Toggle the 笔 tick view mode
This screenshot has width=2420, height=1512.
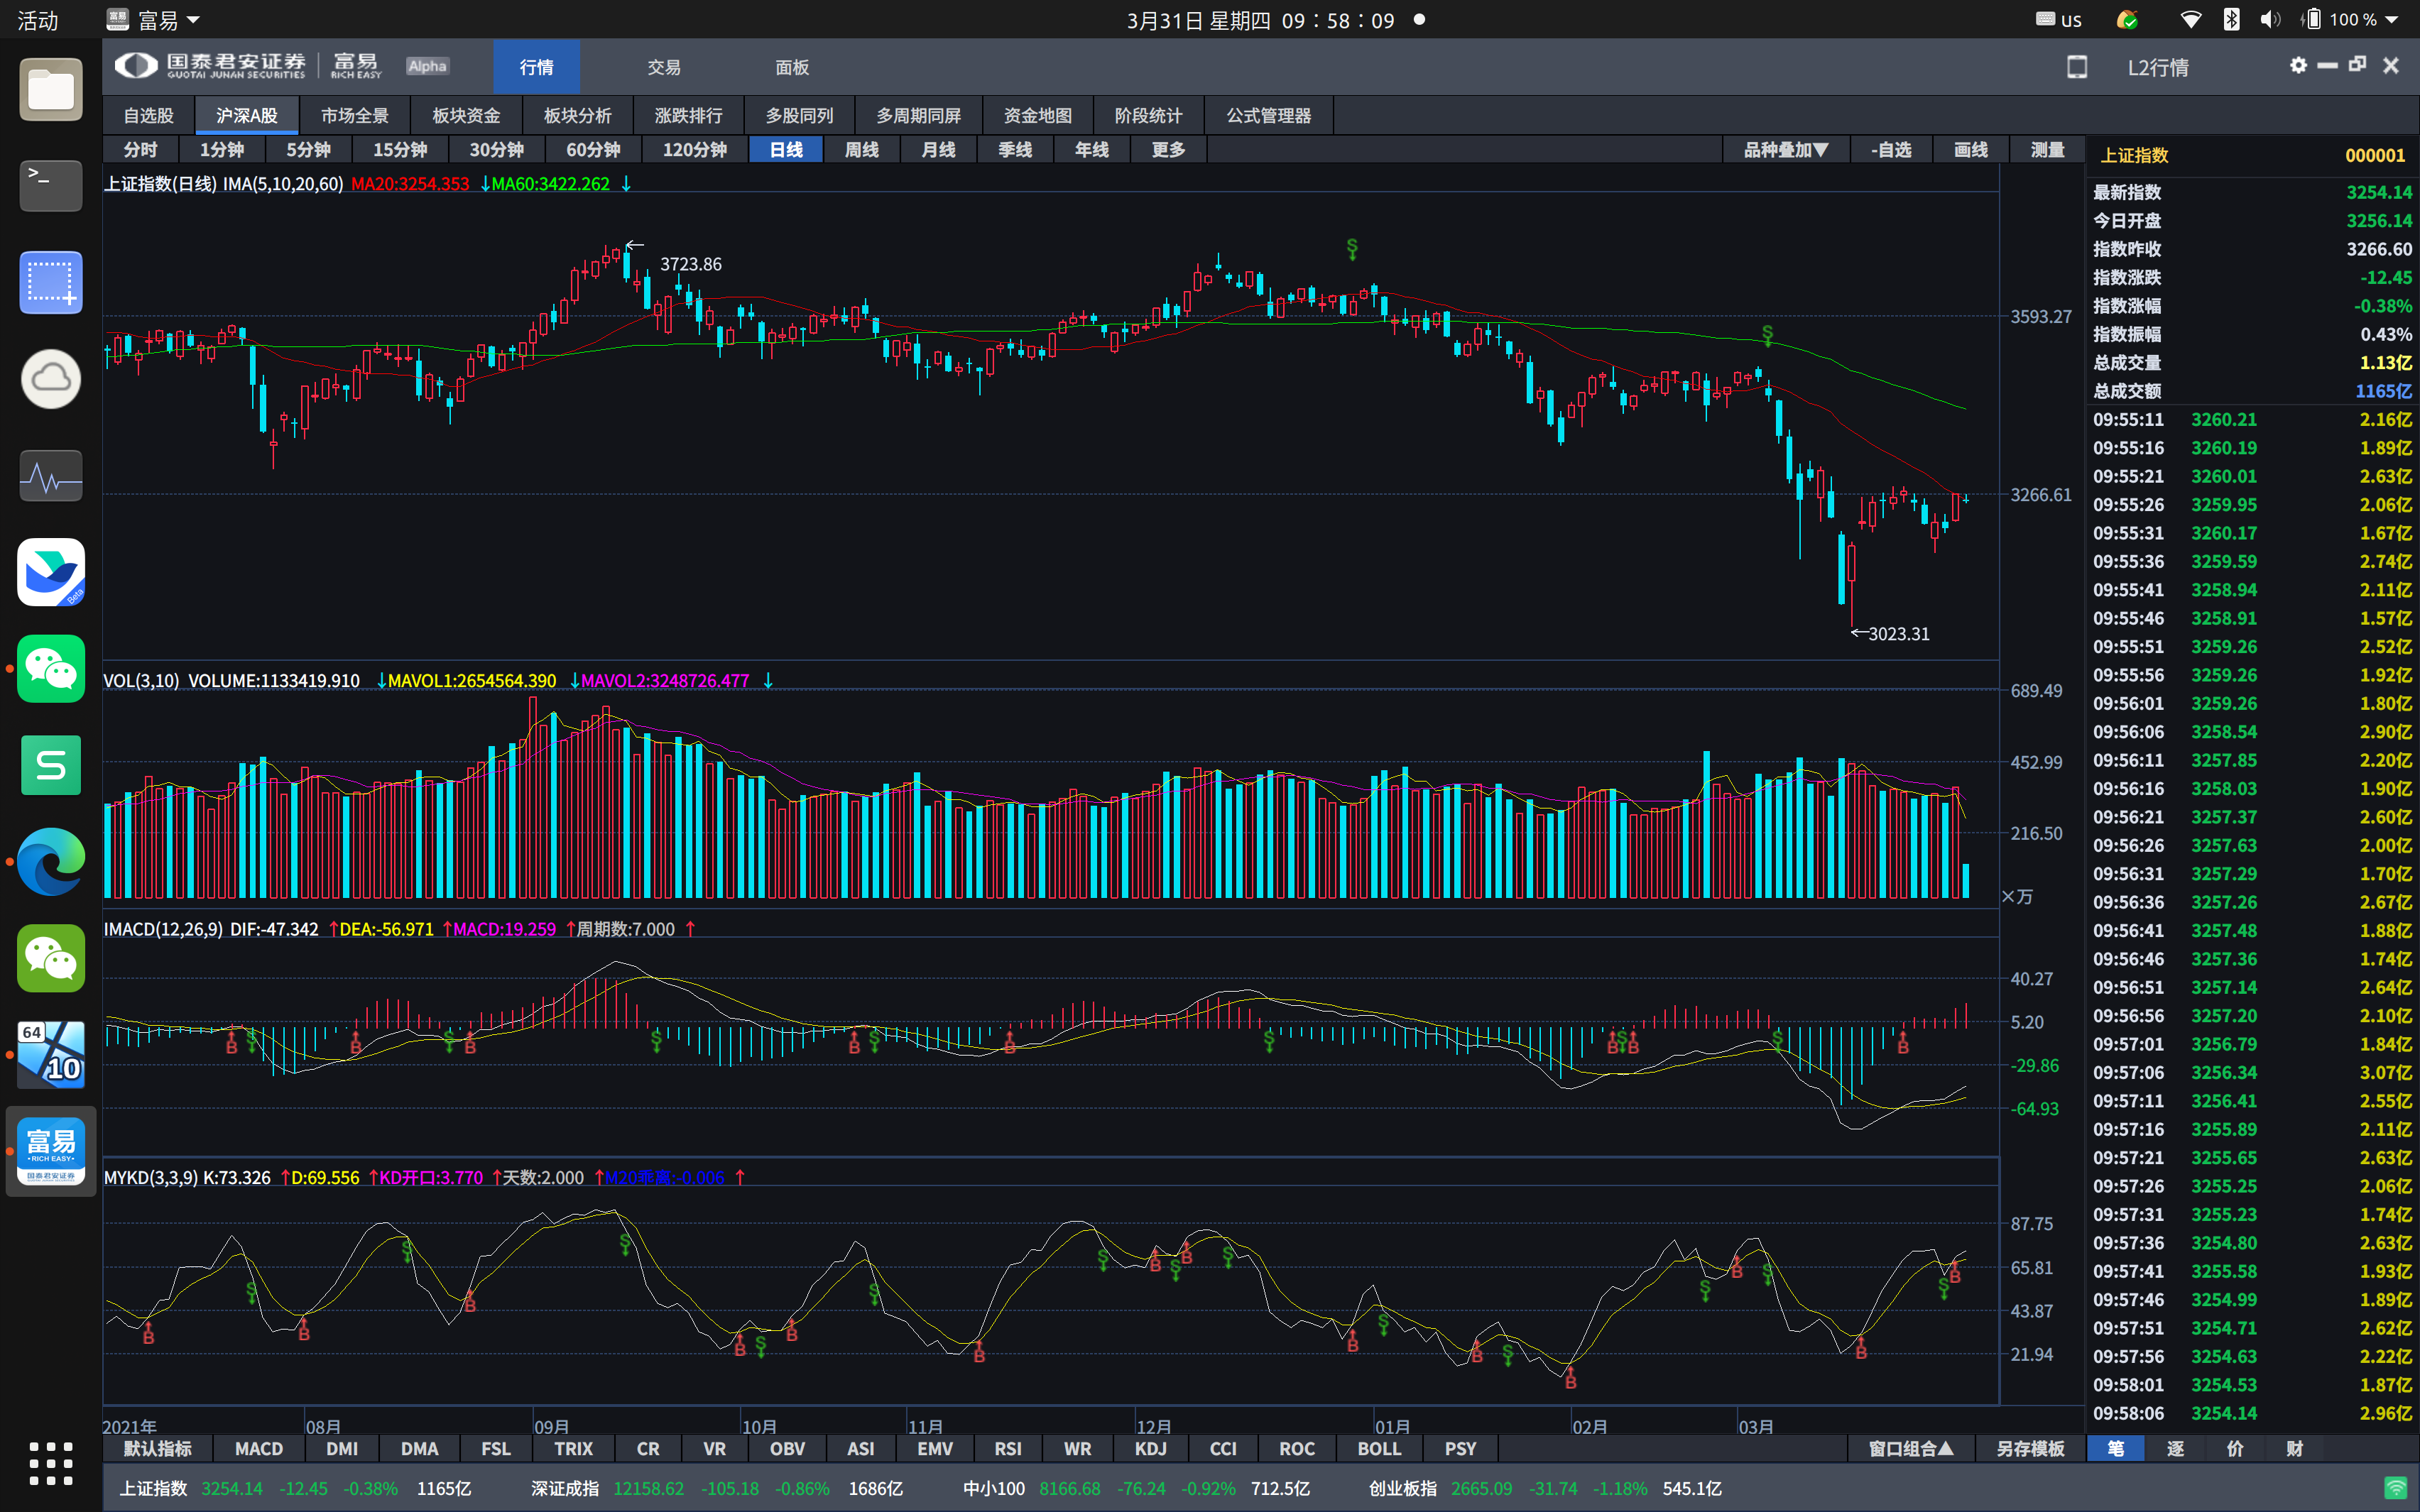click(2116, 1448)
